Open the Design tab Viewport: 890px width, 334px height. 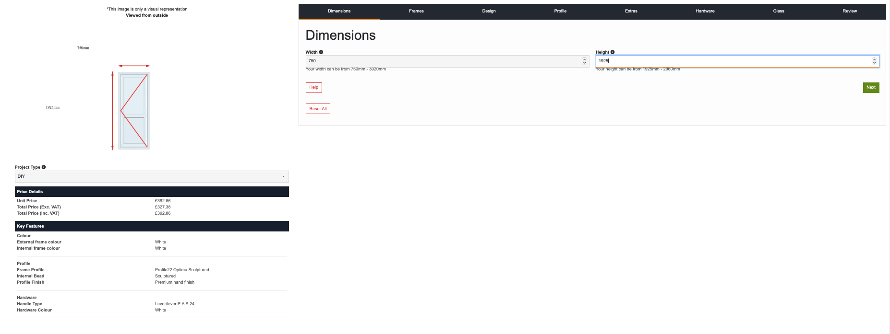pyautogui.click(x=489, y=11)
